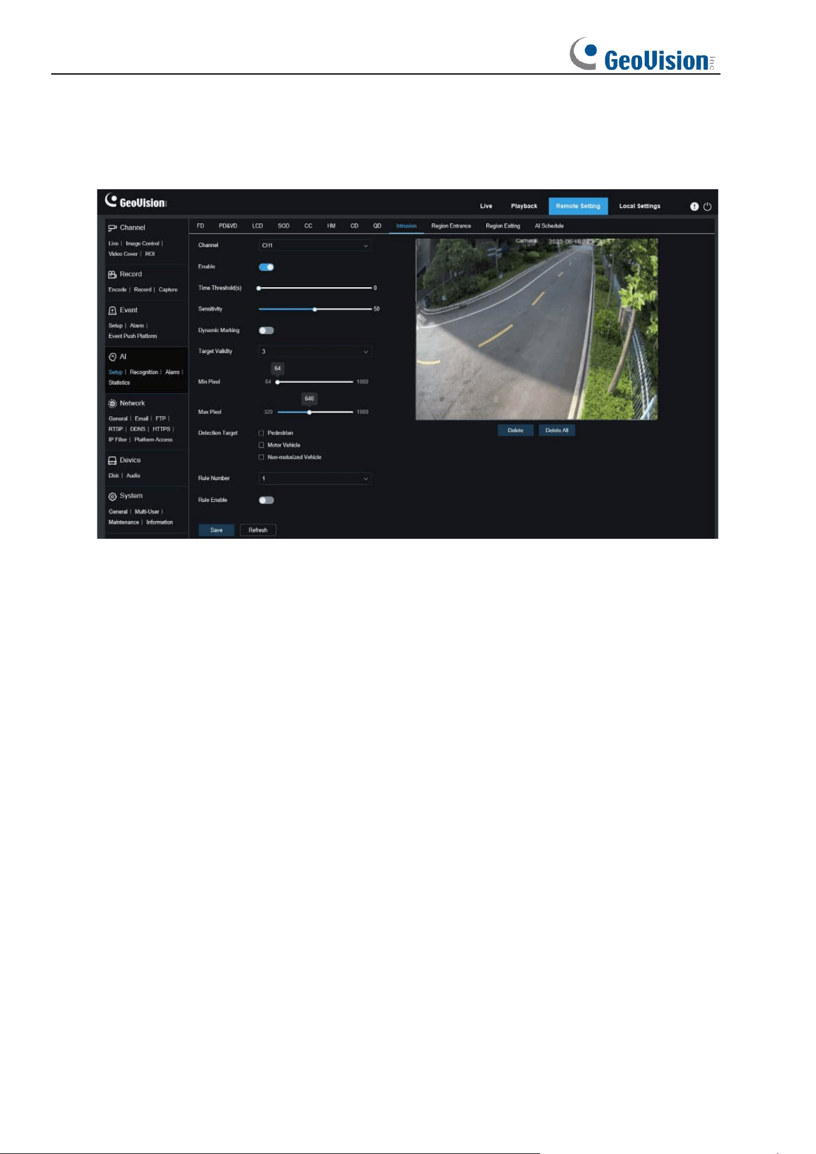The image size is (816, 1154).
Task: Open Email under Network
Action: coord(142,419)
